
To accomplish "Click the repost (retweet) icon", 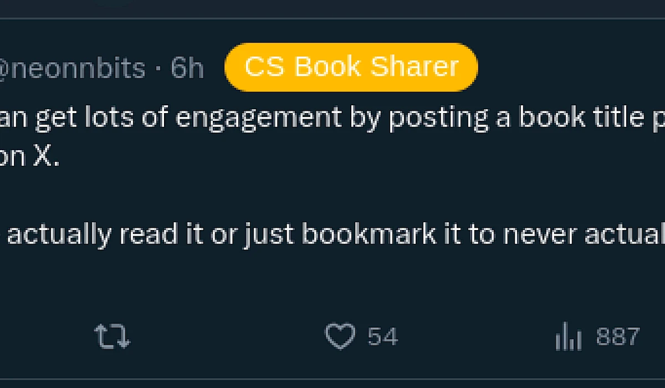I will [112, 336].
